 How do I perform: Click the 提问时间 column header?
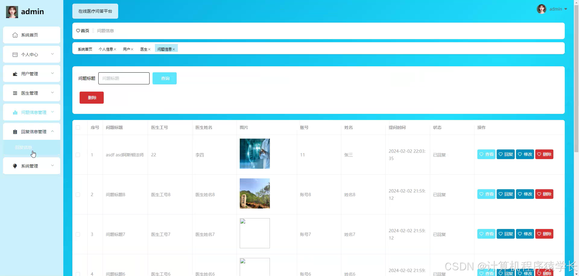[x=397, y=127]
